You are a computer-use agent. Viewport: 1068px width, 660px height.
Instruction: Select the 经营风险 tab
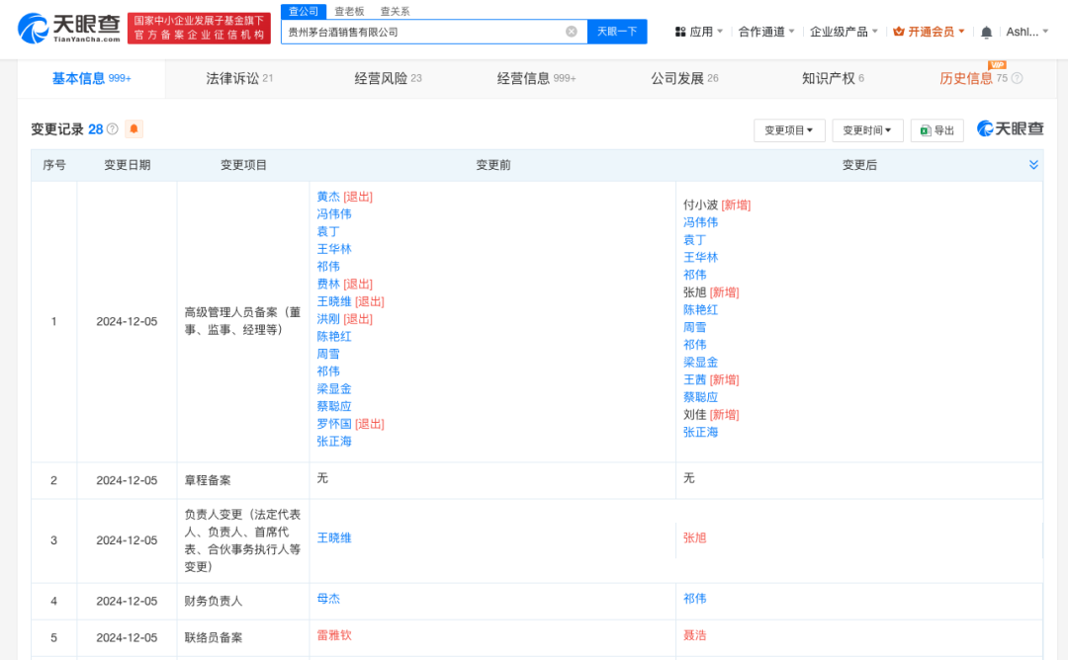tap(388, 78)
